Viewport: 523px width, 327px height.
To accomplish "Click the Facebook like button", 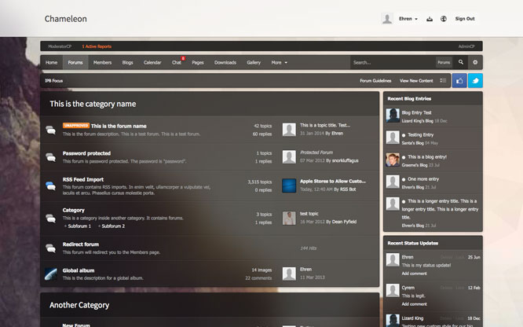I will (459, 80).
